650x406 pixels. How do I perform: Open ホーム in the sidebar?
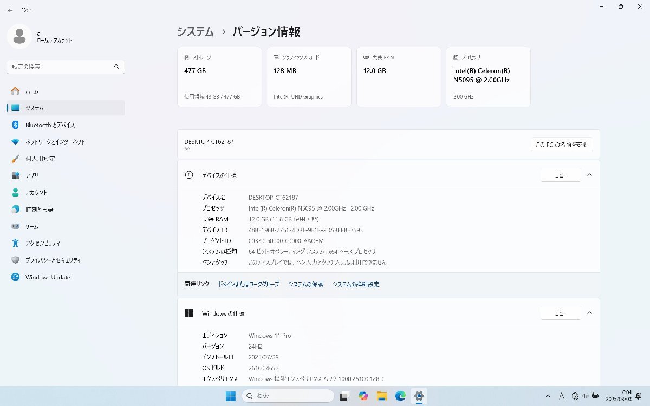pyautogui.click(x=66, y=91)
